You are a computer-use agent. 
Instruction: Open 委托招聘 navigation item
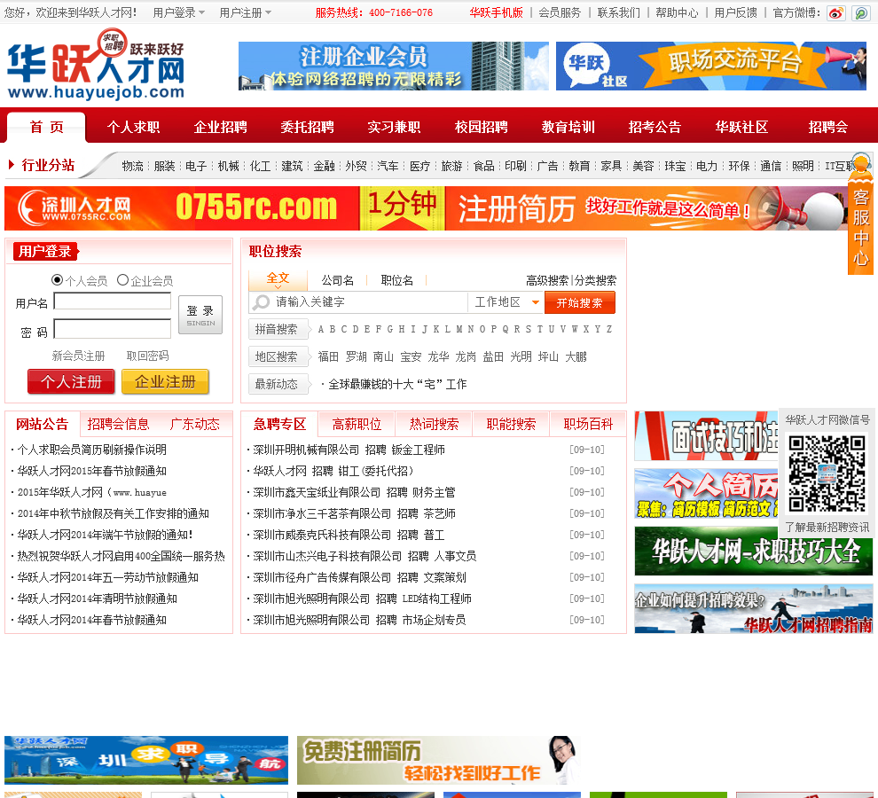pyautogui.click(x=308, y=127)
